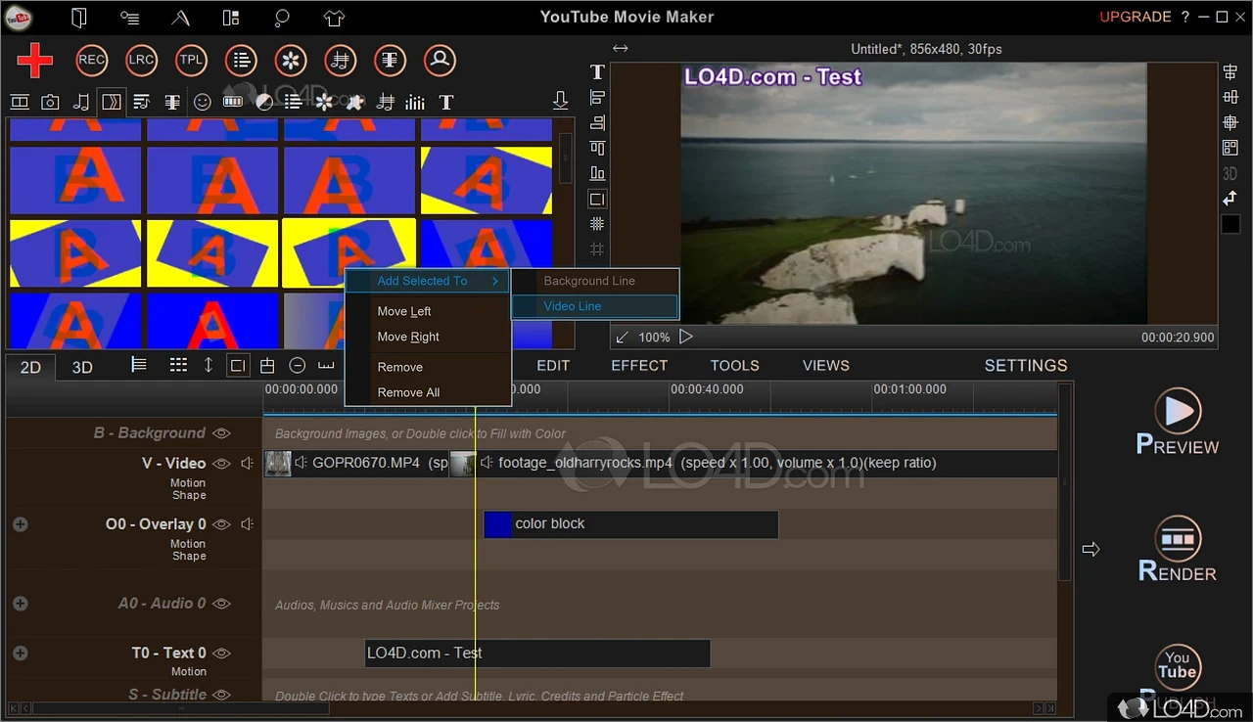
Task: Open the EFFECT menu
Action: [639, 365]
